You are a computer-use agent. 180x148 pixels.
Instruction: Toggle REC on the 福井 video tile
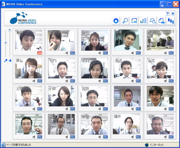coord(138,137)
